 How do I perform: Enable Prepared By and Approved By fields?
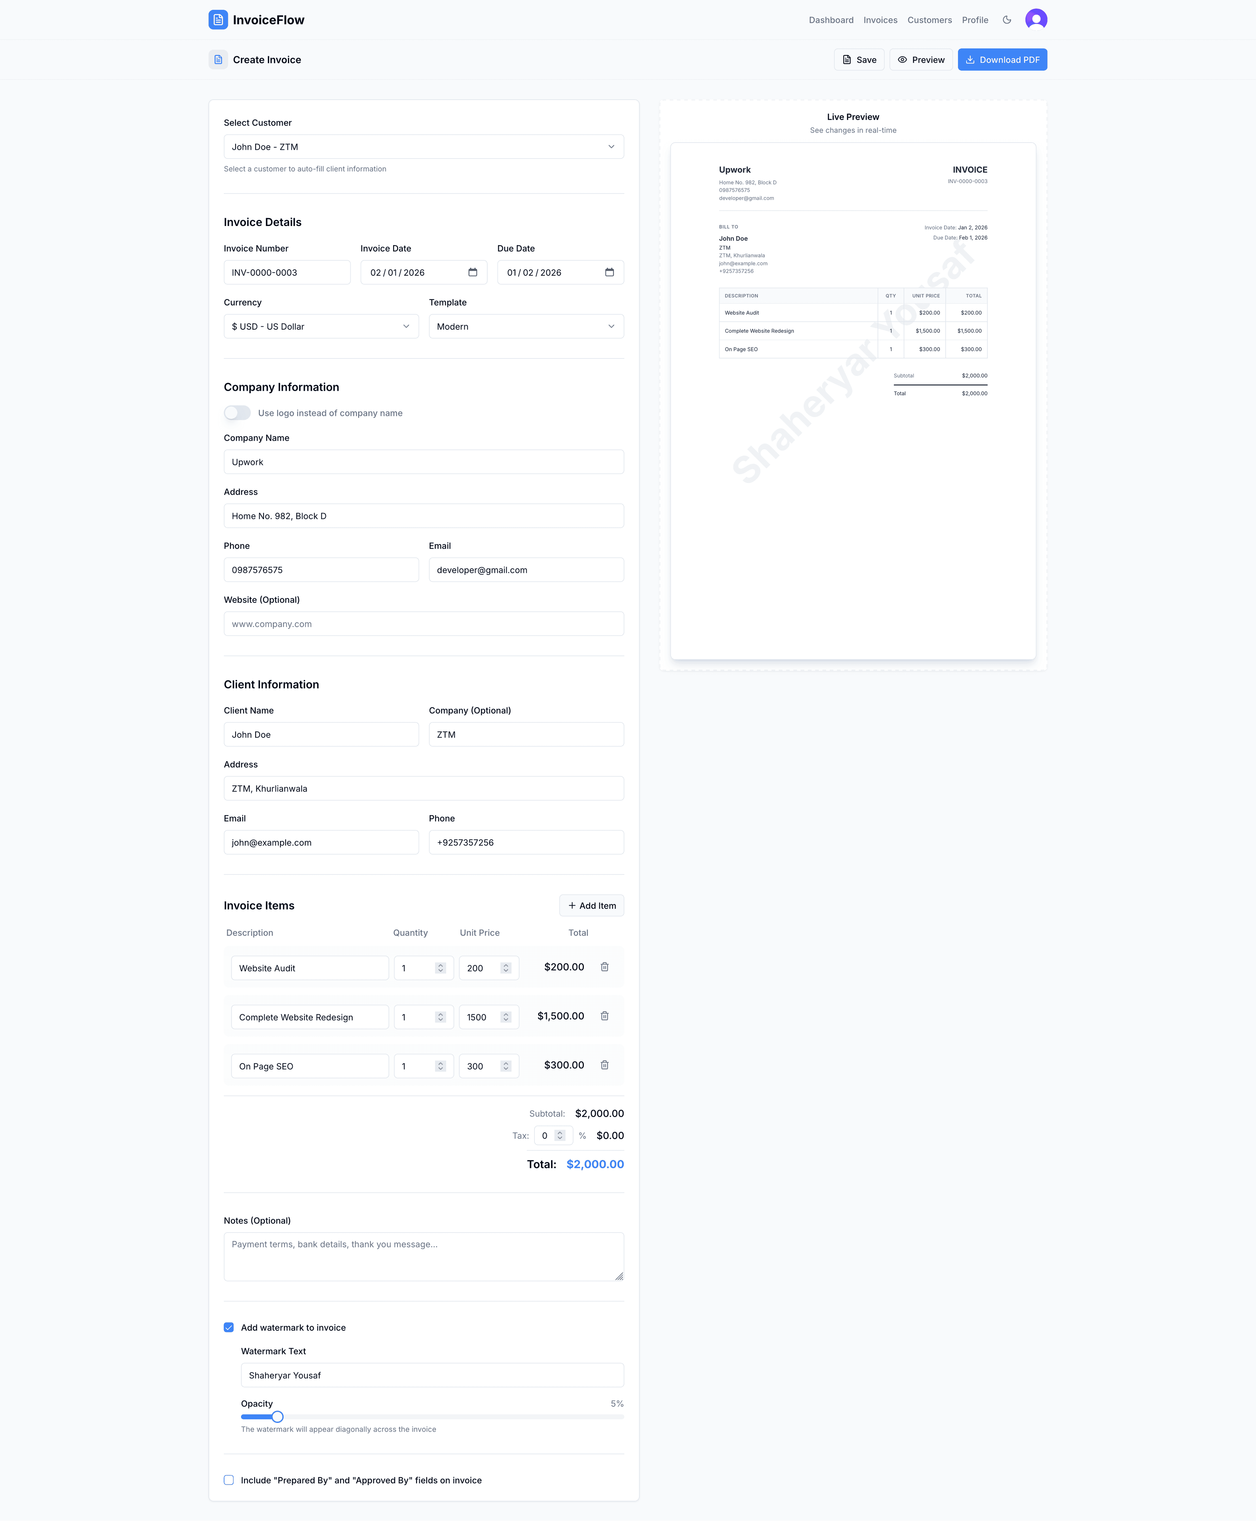click(x=229, y=1480)
